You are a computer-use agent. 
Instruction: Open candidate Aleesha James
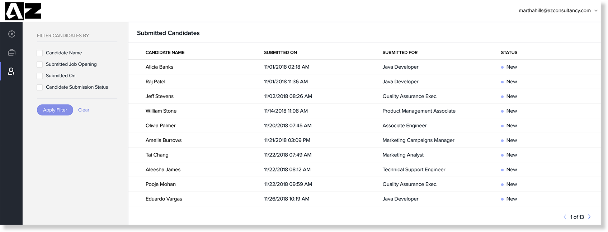point(163,169)
